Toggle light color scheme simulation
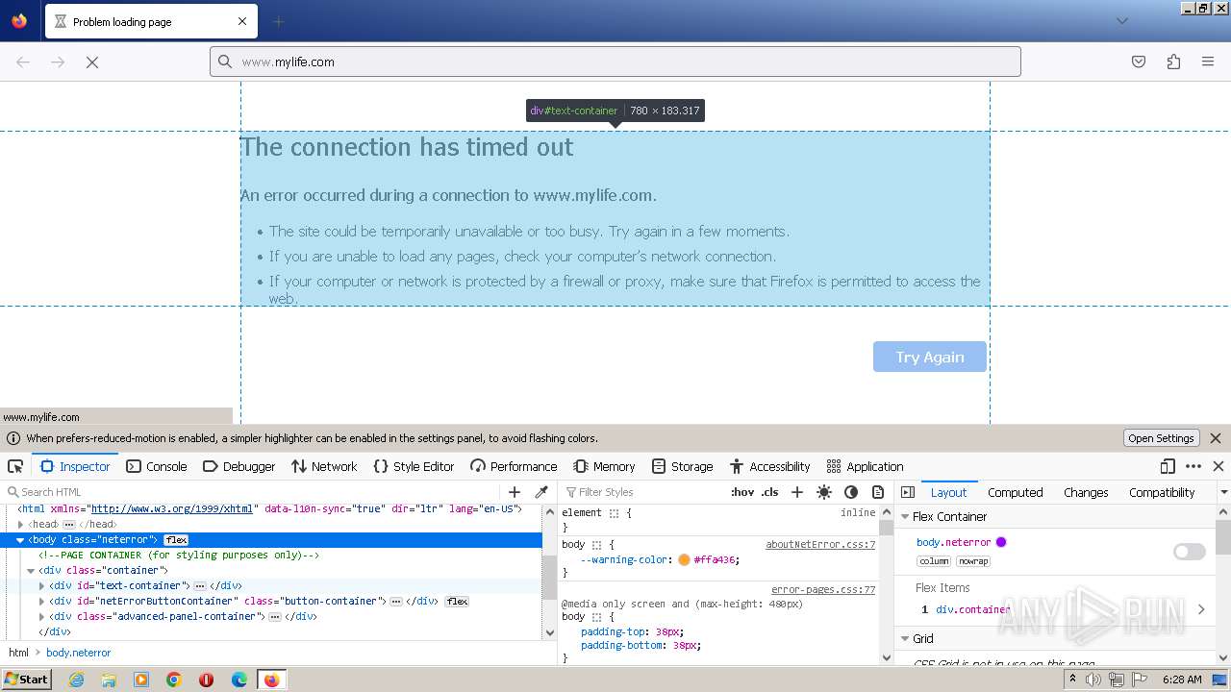1231x692 pixels. (x=824, y=492)
